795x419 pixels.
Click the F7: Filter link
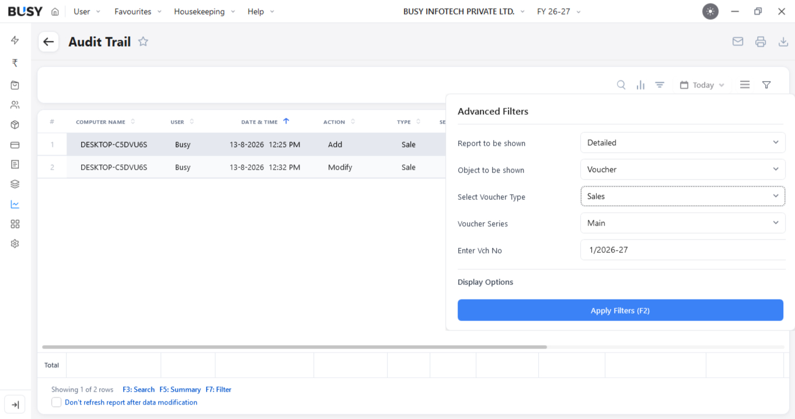point(218,389)
